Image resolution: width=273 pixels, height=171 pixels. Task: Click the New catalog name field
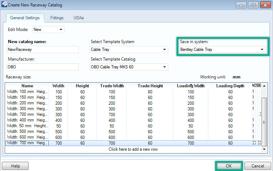click(x=43, y=50)
